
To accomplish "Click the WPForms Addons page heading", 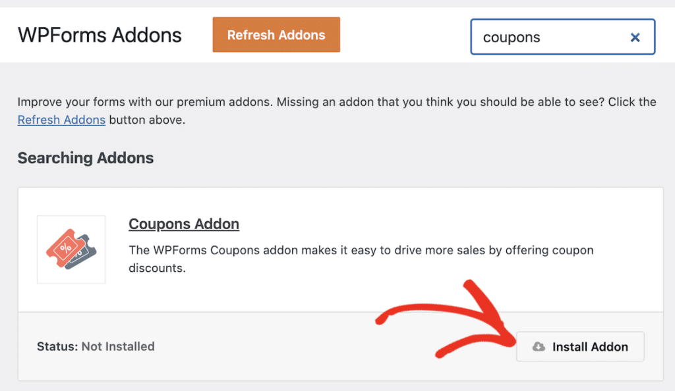I will [100, 34].
